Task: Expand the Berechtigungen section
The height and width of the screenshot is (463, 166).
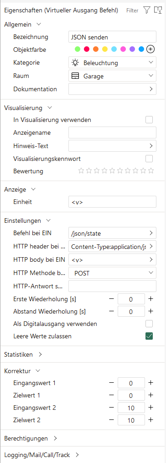Action: (31, 438)
